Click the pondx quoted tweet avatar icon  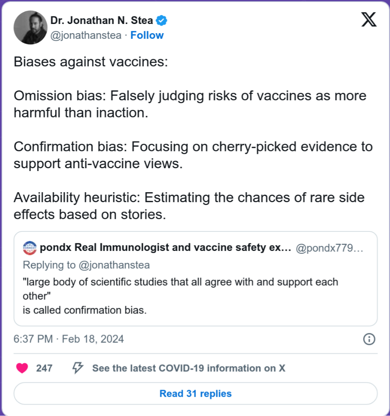pos(30,248)
